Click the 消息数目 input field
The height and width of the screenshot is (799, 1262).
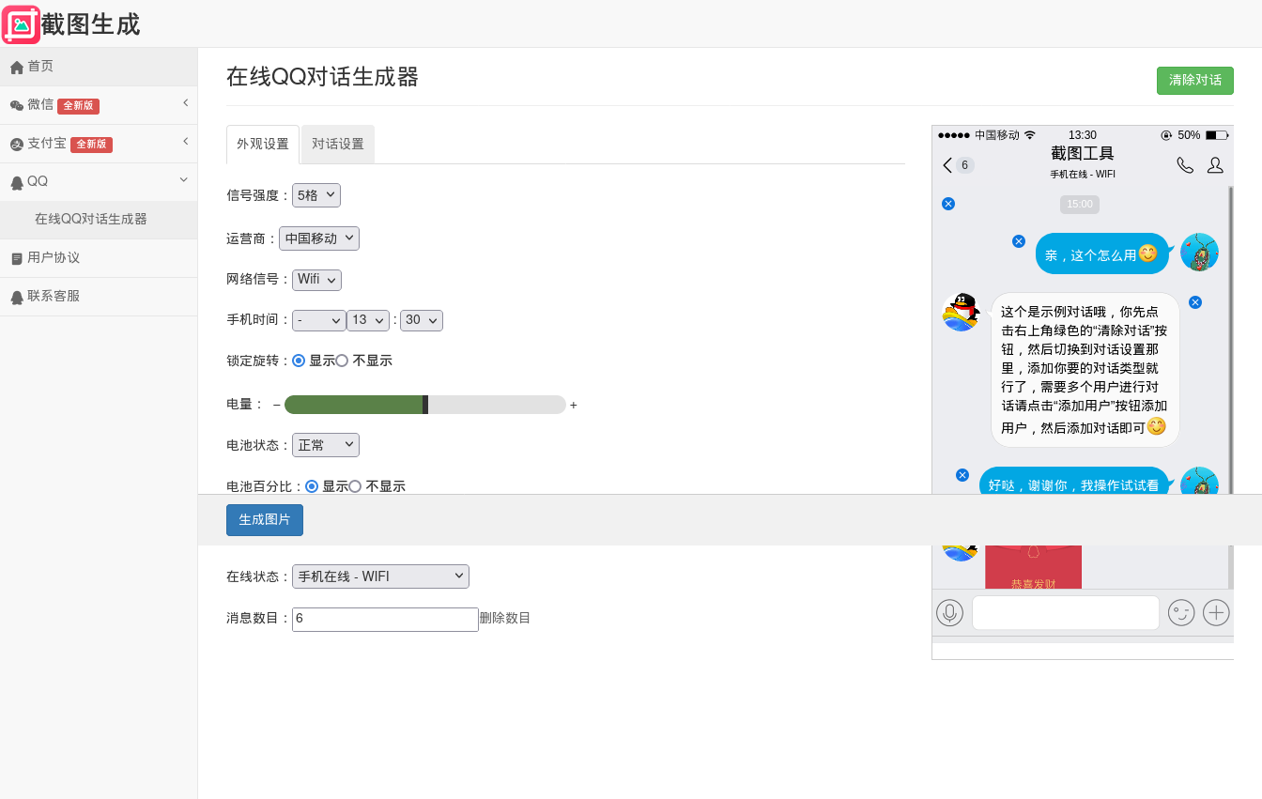(x=385, y=620)
